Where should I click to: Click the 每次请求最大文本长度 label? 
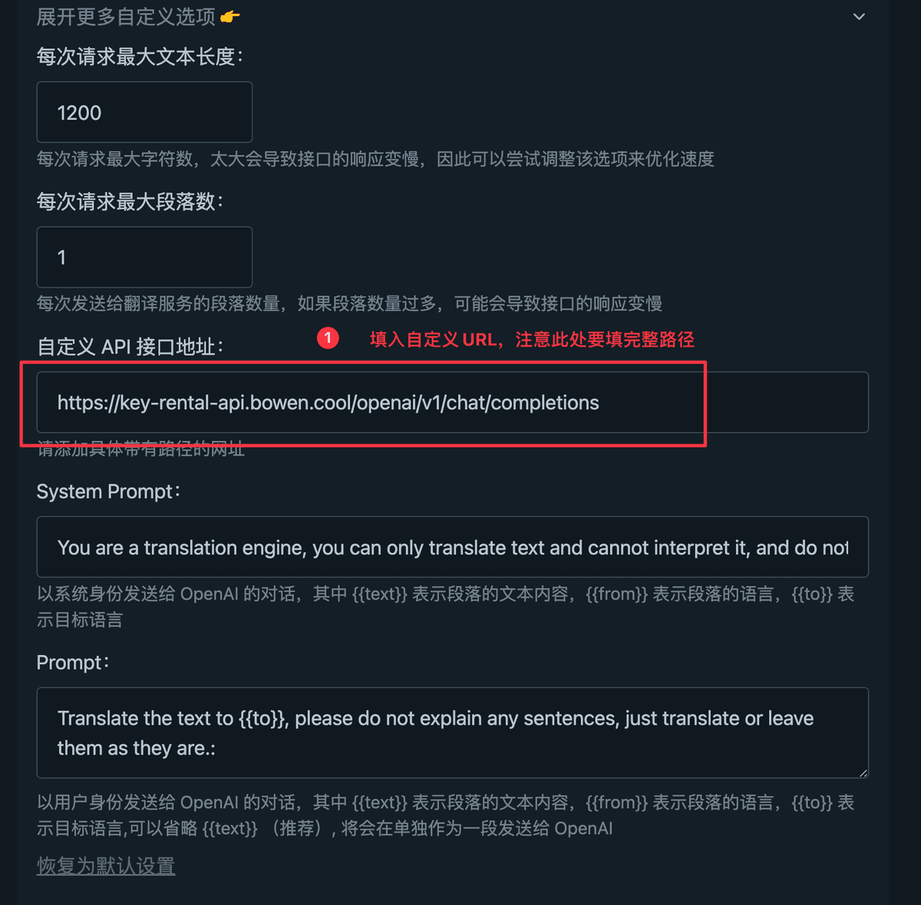140,56
